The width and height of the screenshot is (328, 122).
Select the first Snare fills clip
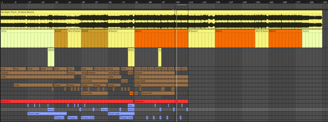[94, 93]
